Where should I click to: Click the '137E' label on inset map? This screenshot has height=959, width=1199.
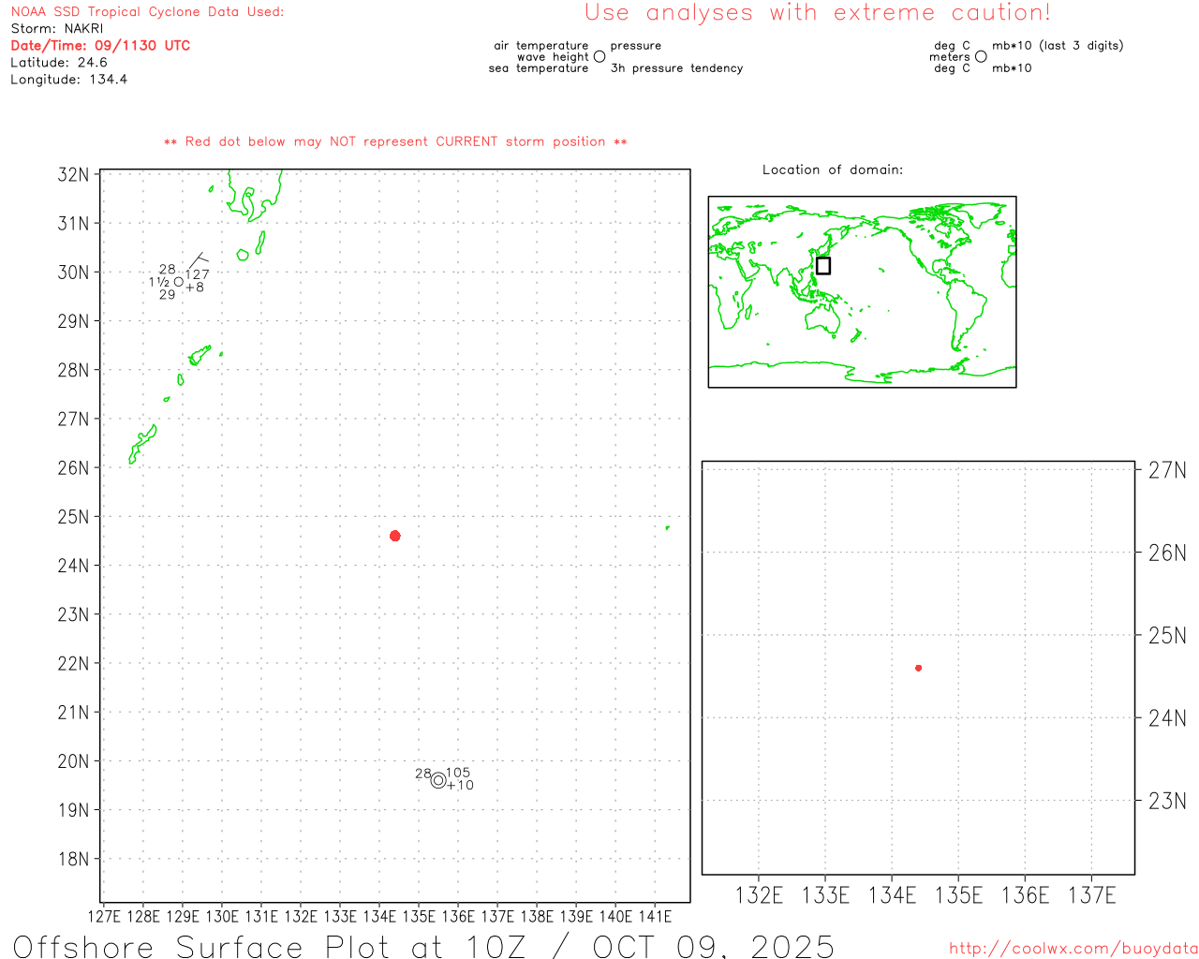[1092, 895]
